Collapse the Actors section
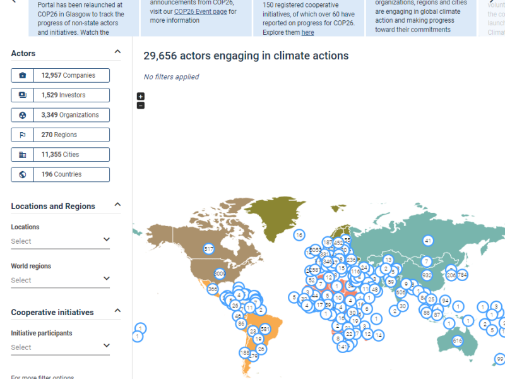 tap(117, 52)
